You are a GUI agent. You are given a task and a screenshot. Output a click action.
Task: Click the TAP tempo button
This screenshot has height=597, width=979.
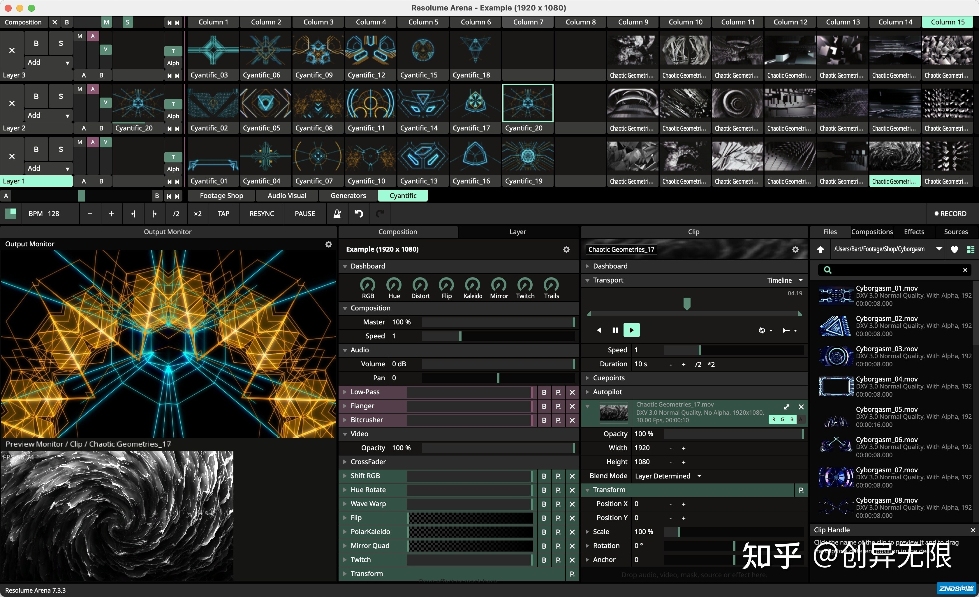(223, 214)
